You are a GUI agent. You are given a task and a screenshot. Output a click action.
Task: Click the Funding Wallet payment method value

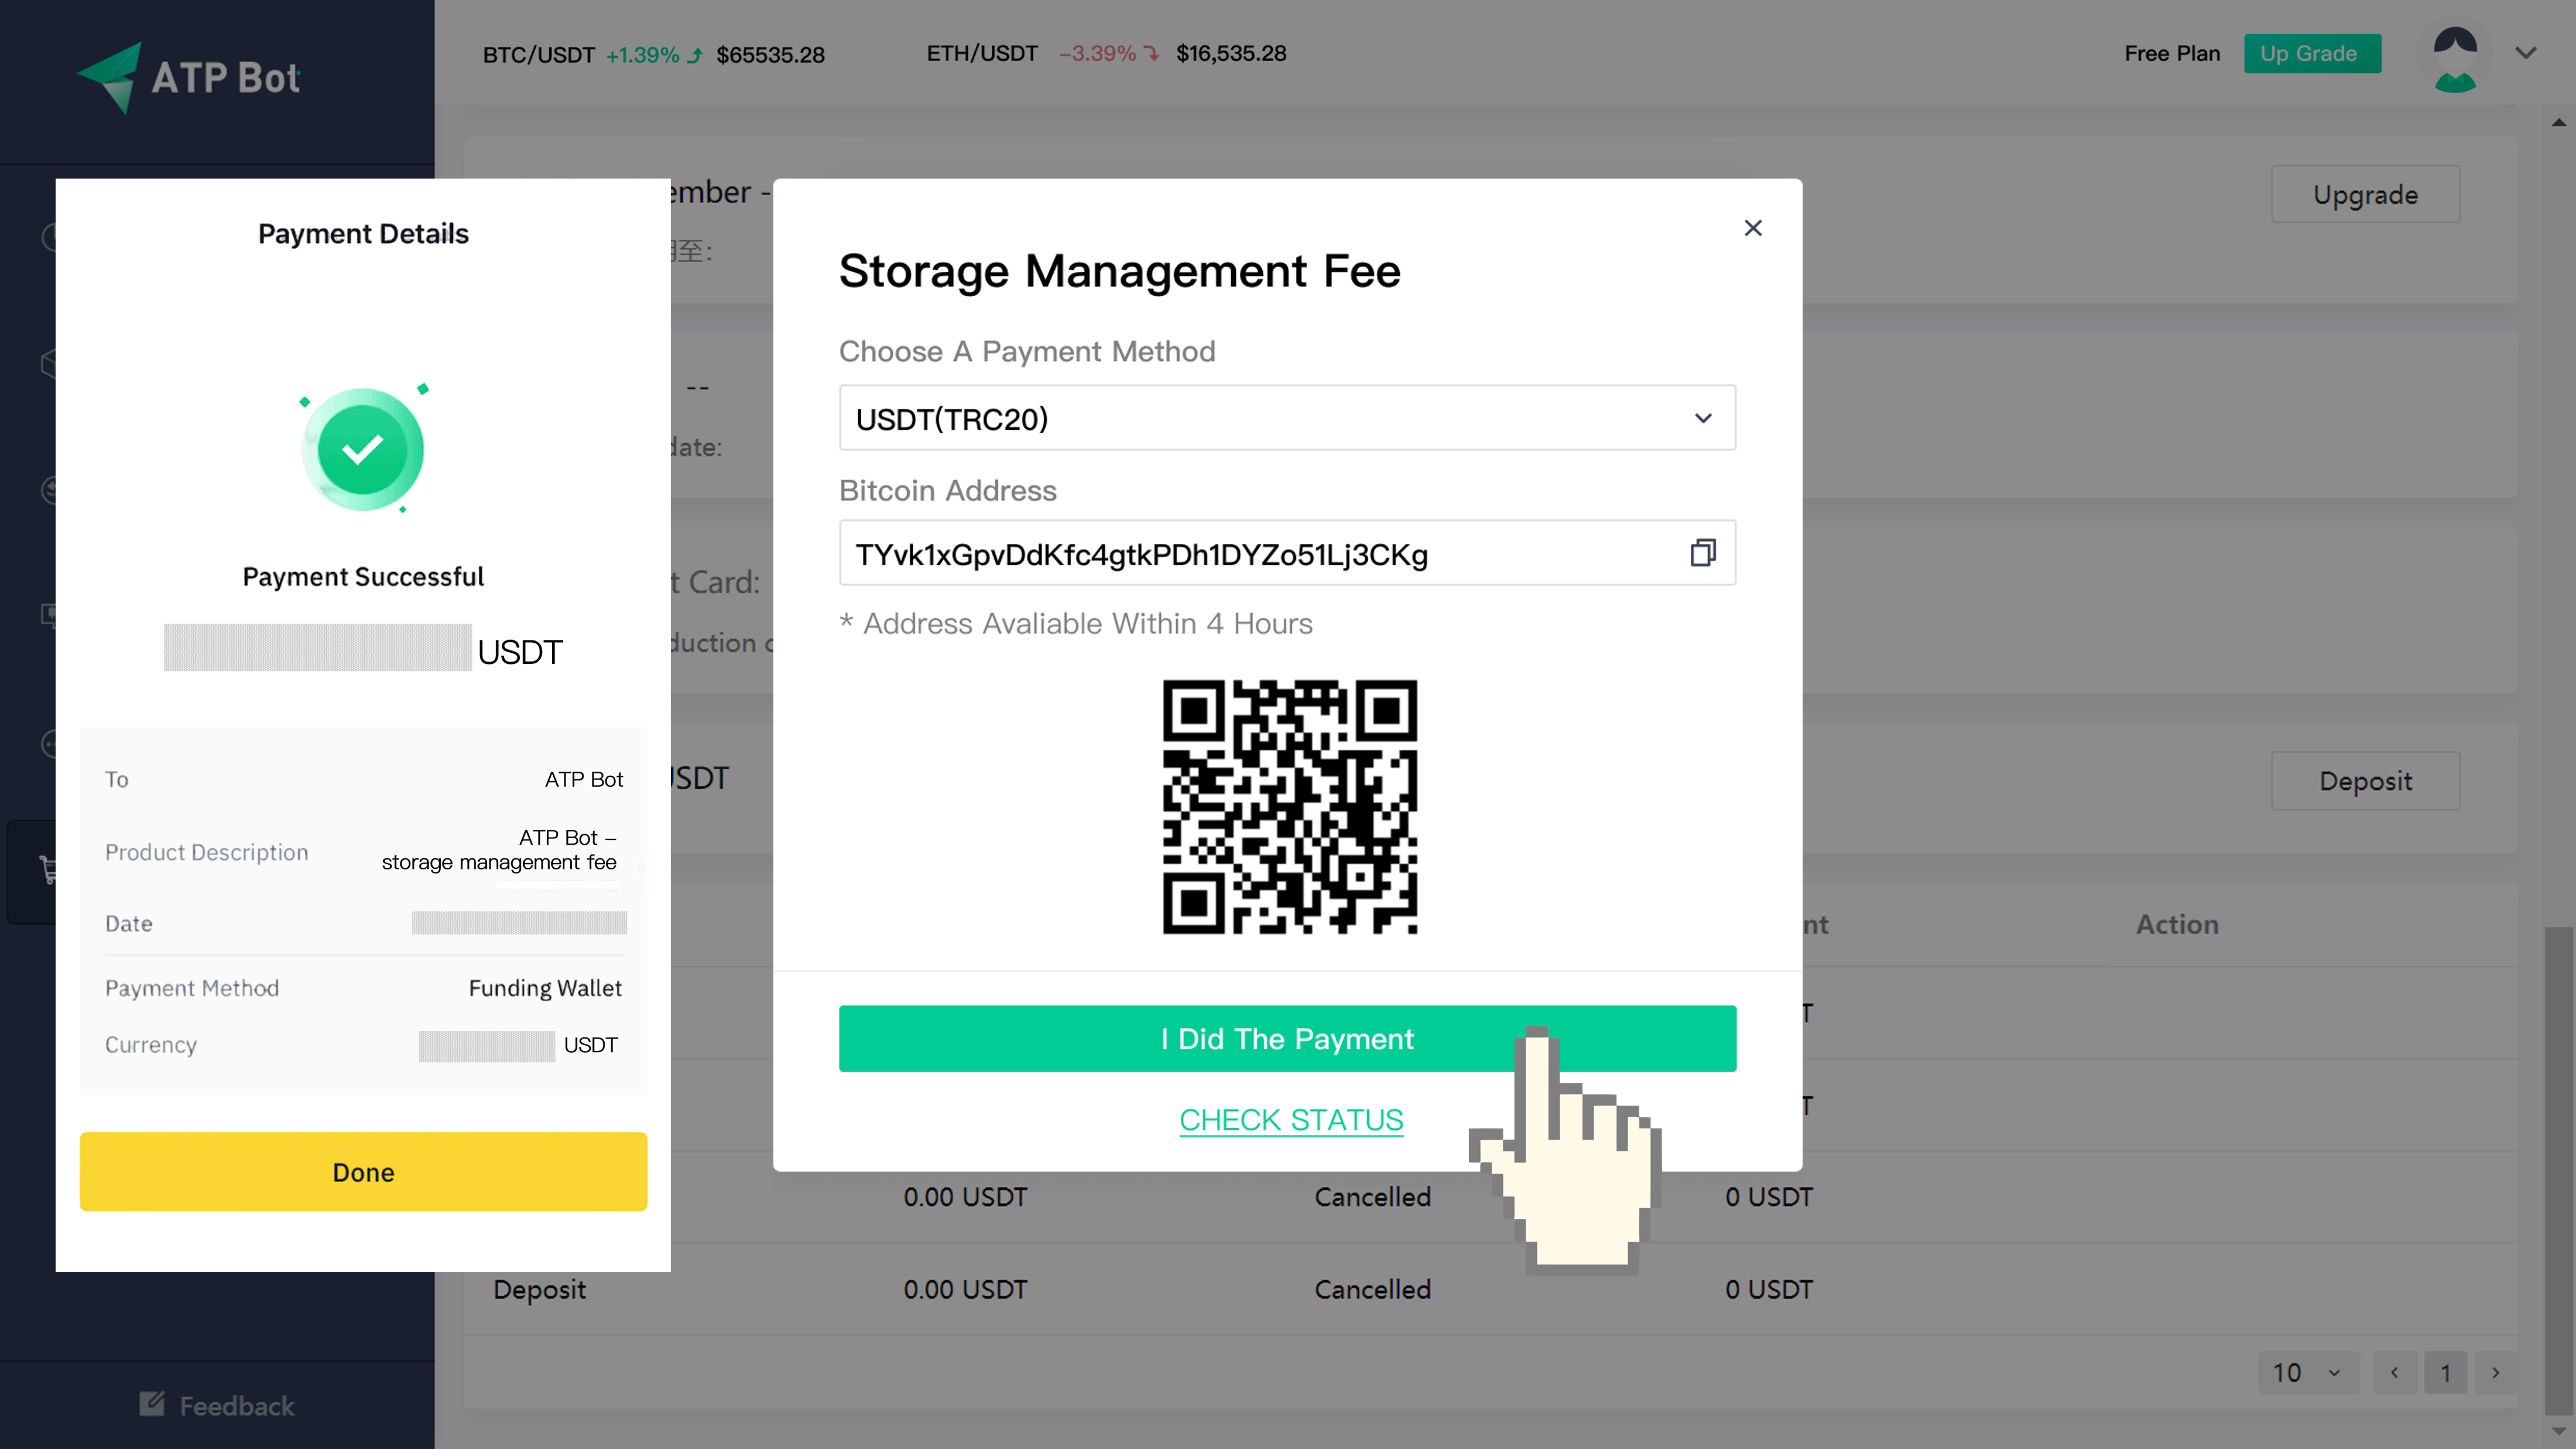545,988
